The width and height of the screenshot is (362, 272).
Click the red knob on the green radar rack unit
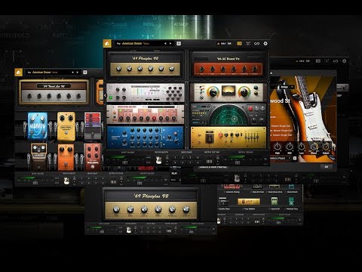pos(250,109)
